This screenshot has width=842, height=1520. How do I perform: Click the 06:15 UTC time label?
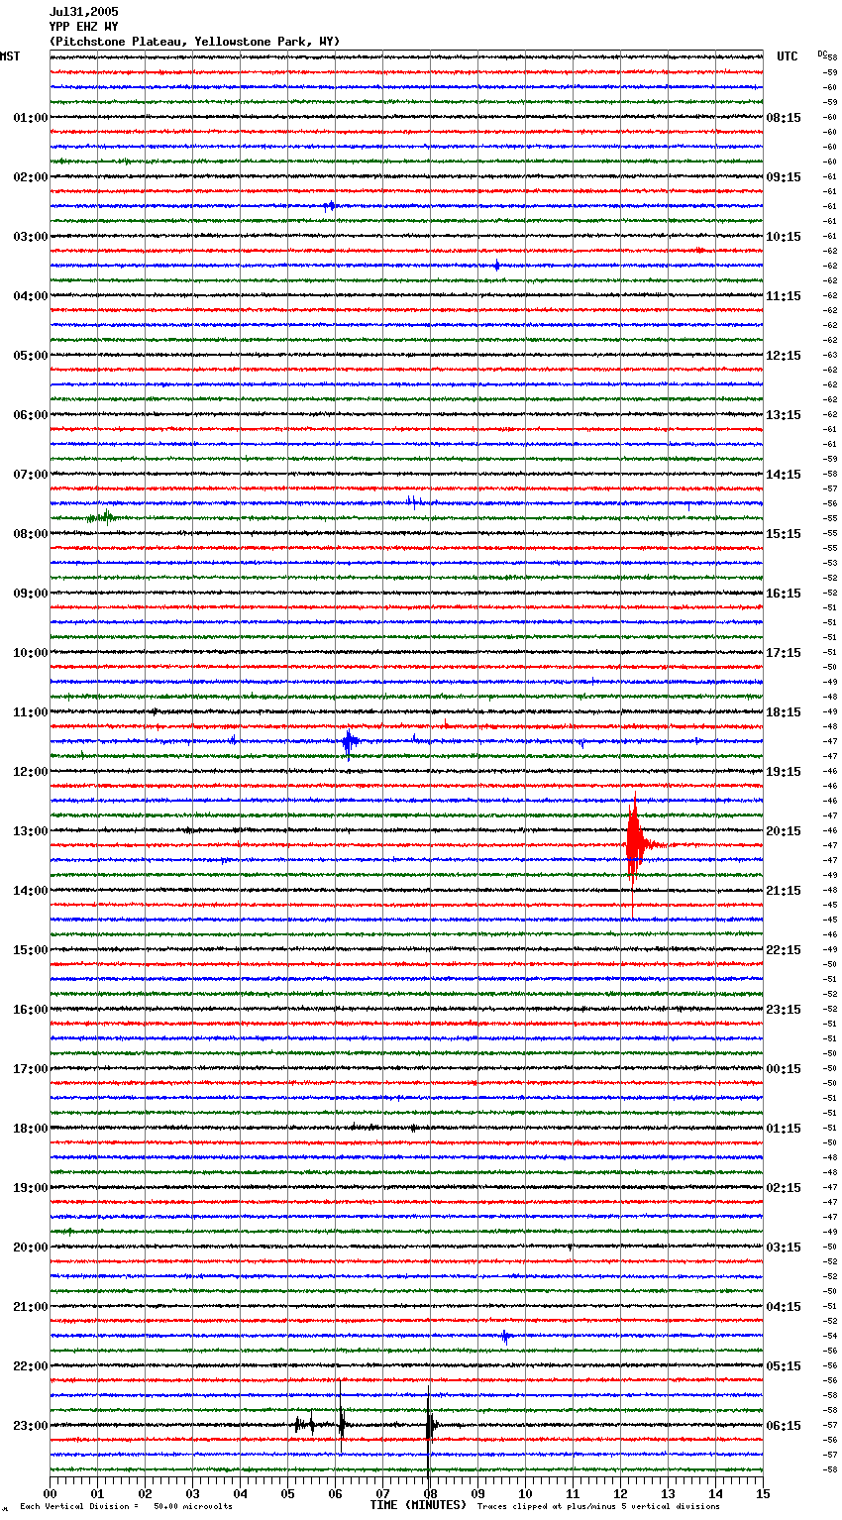click(784, 1426)
